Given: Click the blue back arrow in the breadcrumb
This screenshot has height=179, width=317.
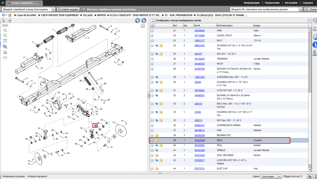Looking at the screenshot, I should pyautogui.click(x=3, y=15).
